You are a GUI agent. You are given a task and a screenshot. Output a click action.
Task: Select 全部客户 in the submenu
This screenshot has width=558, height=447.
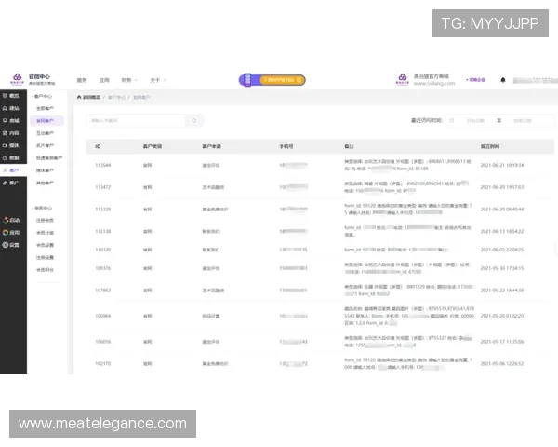[x=45, y=108]
